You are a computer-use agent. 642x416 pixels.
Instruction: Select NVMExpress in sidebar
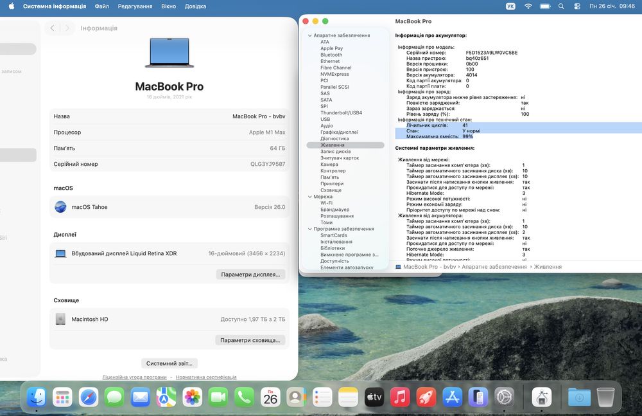click(334, 74)
